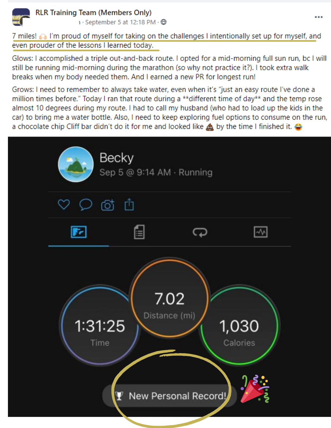Open the charts graph tab

[x=261, y=232]
